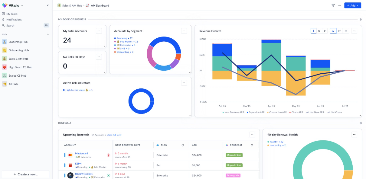Select bar chart view in Revenue Growth
The width and height of the screenshot is (366, 179).
[333, 31]
